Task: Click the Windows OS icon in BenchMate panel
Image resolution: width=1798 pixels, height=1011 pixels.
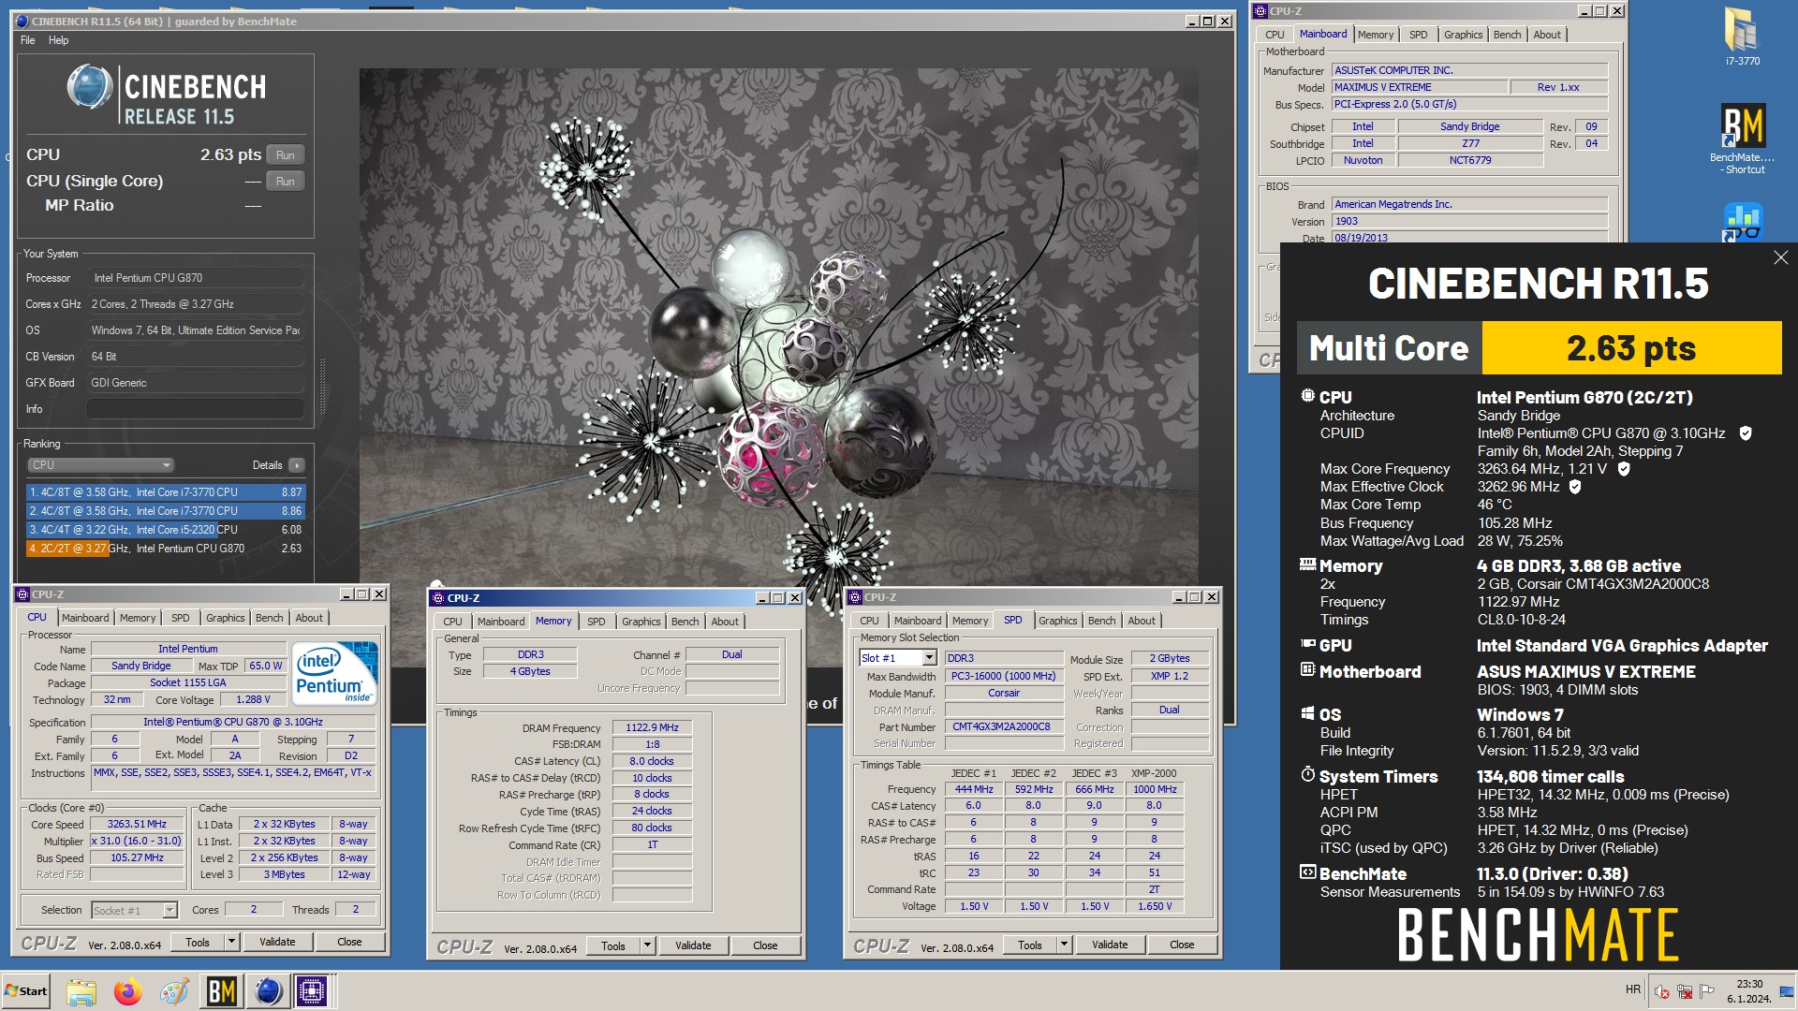Action: pos(1307,713)
